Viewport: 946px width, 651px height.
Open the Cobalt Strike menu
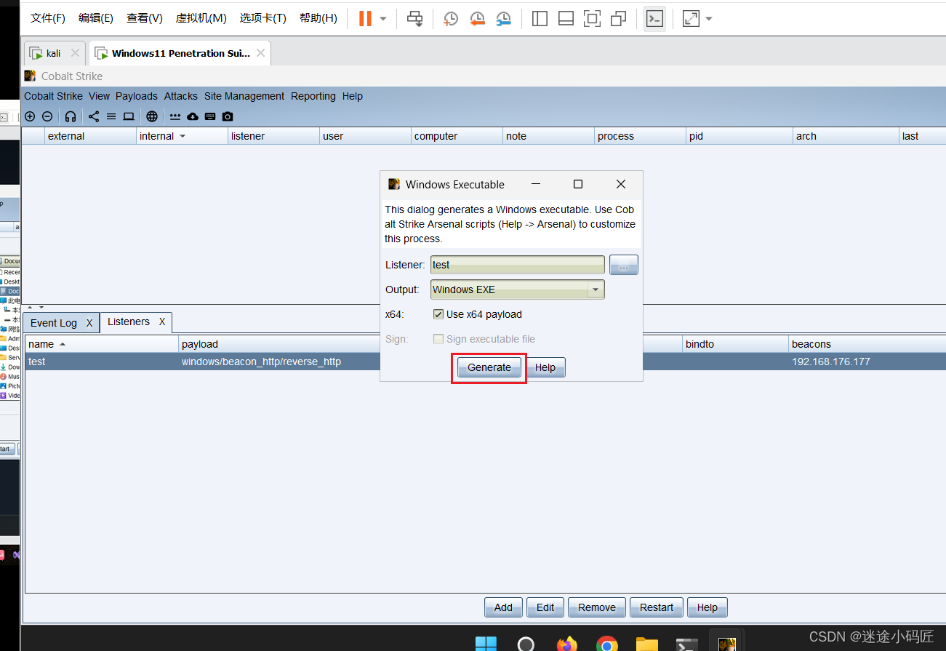53,96
